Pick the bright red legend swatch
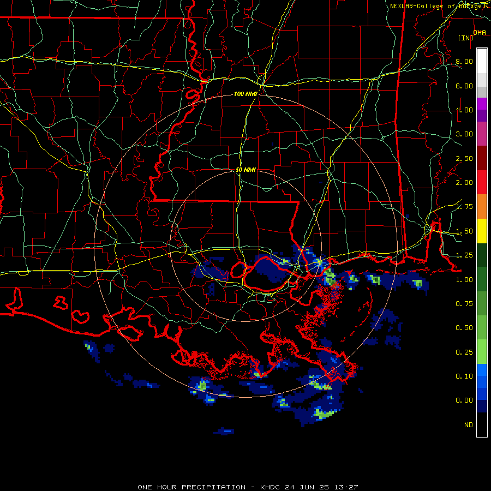Image resolution: width=491 pixels, height=491 pixels. coord(482,182)
